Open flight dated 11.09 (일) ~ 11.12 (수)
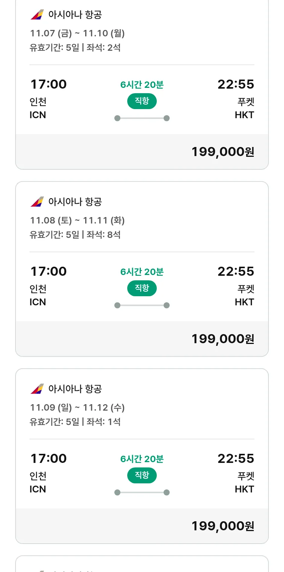The height and width of the screenshot is (572, 284). 77,407
